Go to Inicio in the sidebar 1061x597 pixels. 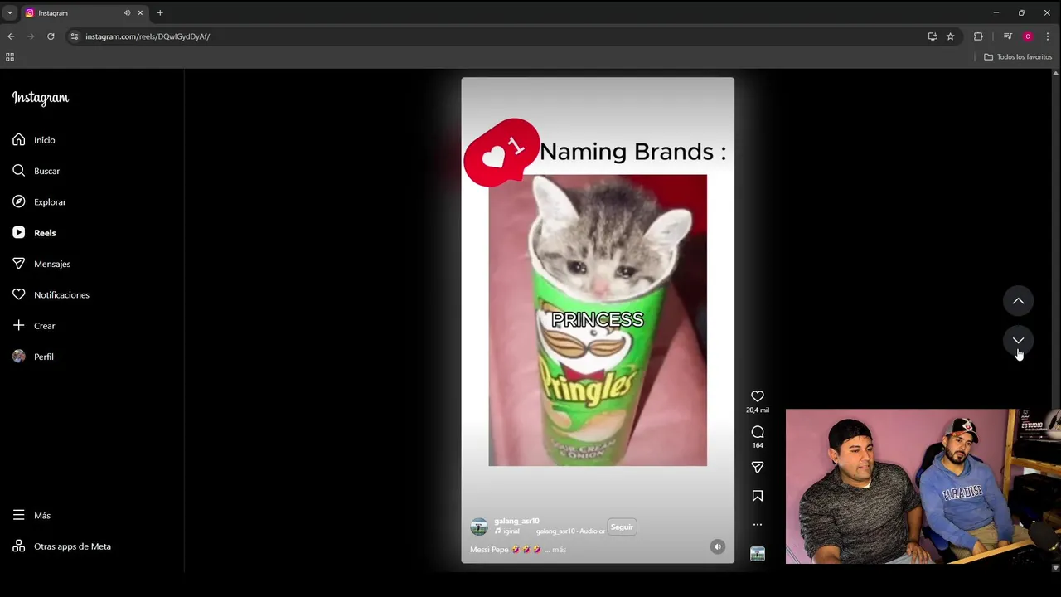[x=34, y=140]
